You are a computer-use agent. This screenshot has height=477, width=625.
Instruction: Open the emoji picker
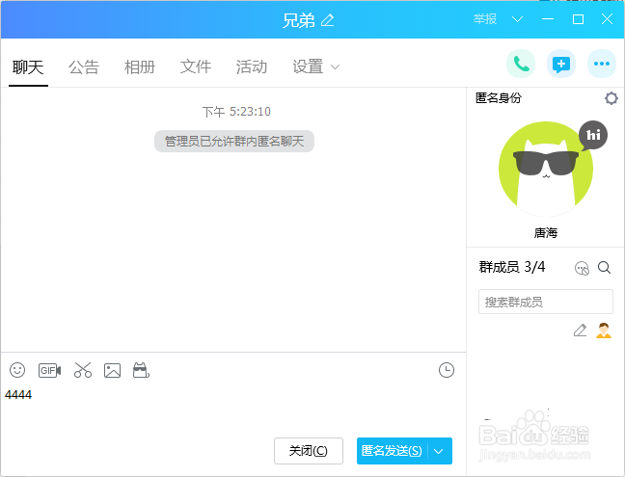[x=17, y=370]
